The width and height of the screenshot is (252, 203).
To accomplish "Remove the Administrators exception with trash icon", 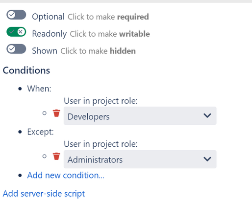I will click(56, 156).
